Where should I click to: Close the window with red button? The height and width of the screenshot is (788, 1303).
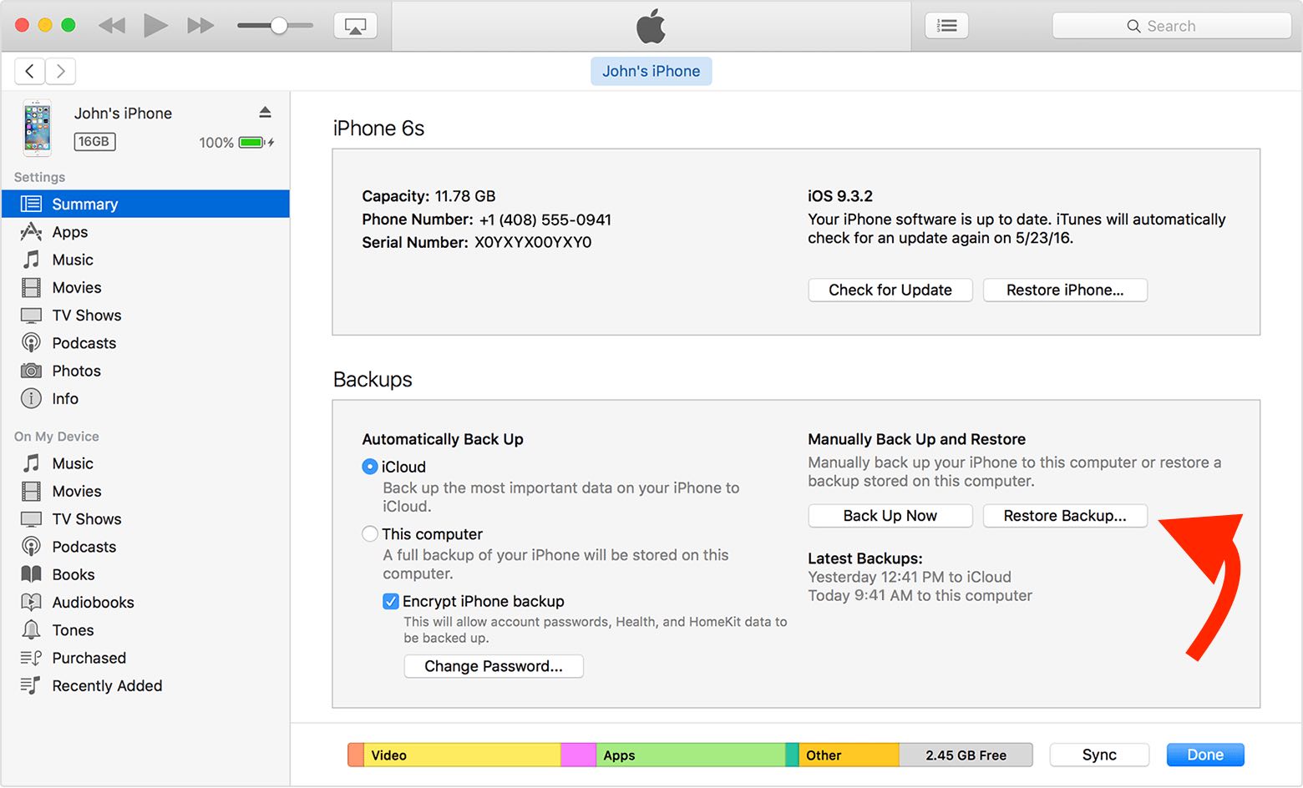click(23, 25)
